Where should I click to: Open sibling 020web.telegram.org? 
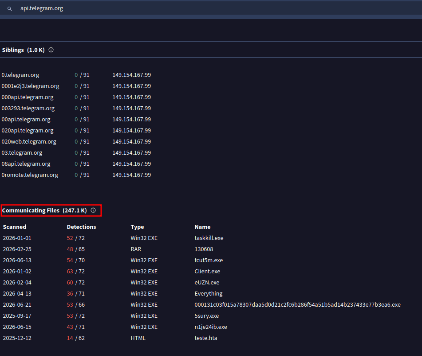(29, 141)
